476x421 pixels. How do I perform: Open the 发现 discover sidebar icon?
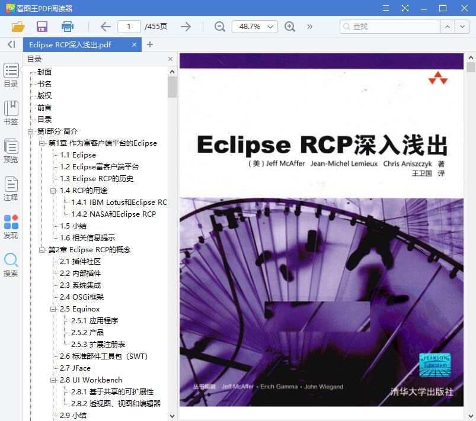point(11,227)
